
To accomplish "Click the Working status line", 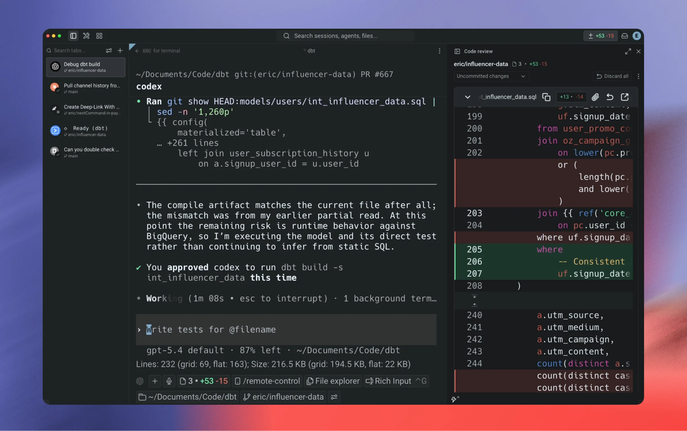I will [x=286, y=299].
